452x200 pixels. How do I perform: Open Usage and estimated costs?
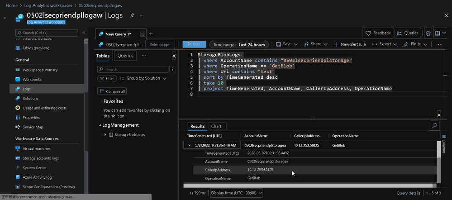44,108
